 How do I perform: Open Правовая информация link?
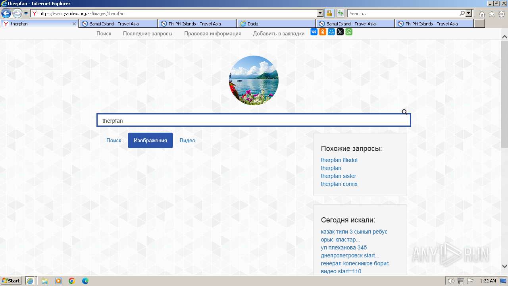[x=213, y=34]
